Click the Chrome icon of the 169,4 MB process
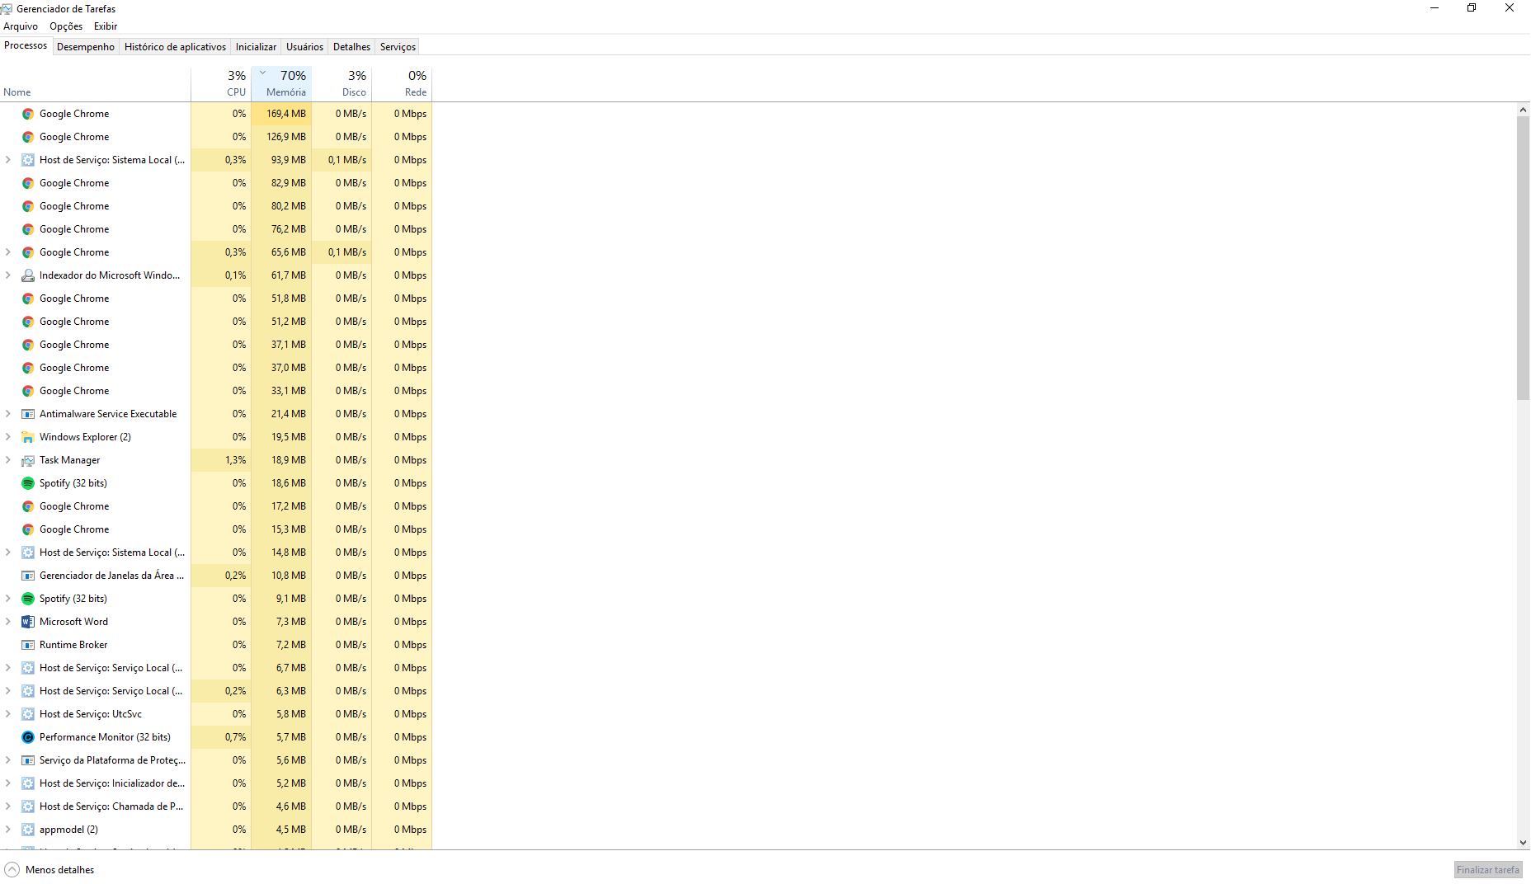Image resolution: width=1531 pixels, height=884 pixels. pyautogui.click(x=28, y=114)
